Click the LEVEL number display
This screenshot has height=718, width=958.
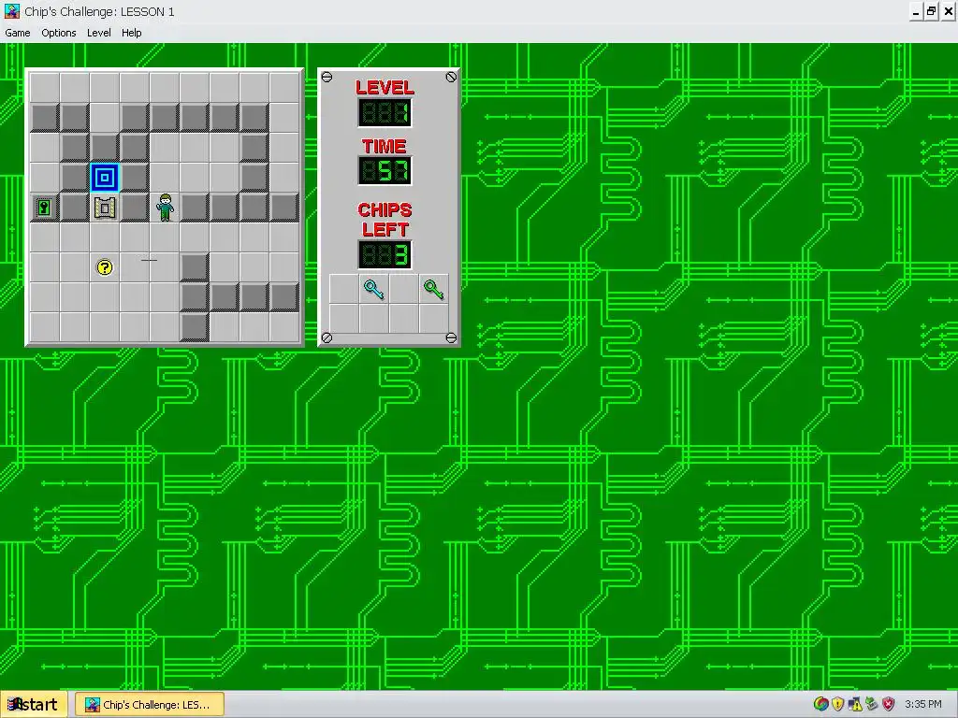pyautogui.click(x=385, y=113)
